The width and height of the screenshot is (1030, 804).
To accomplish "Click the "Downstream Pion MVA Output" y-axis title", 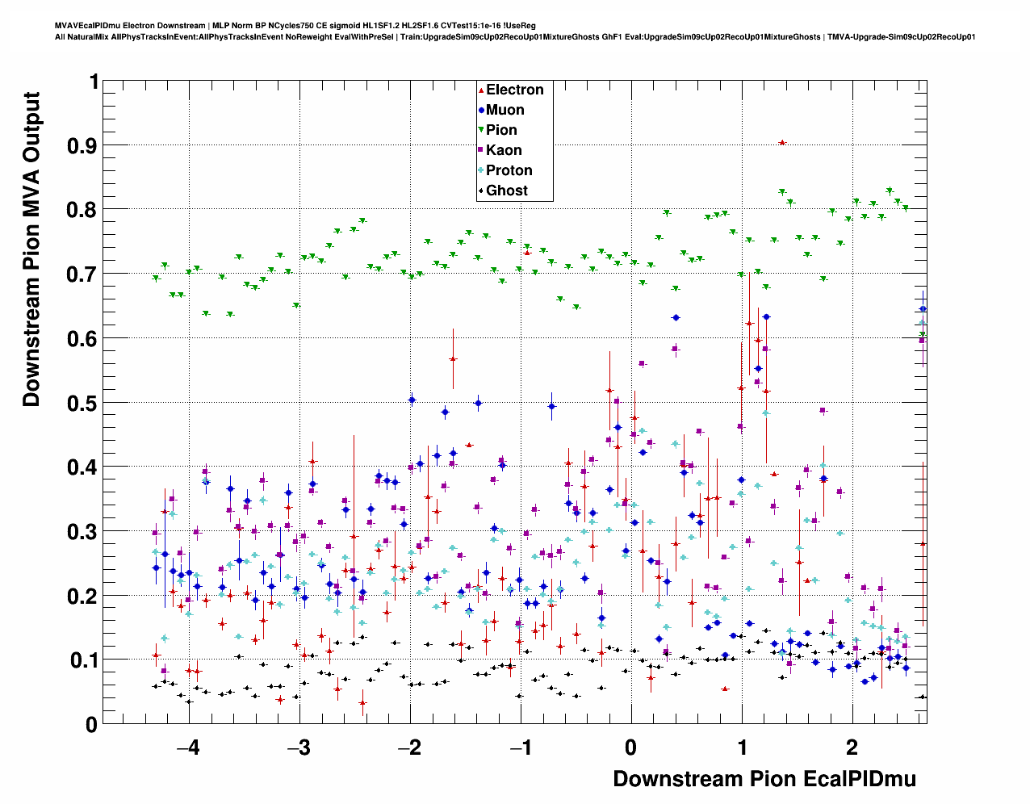I will tap(31, 249).
